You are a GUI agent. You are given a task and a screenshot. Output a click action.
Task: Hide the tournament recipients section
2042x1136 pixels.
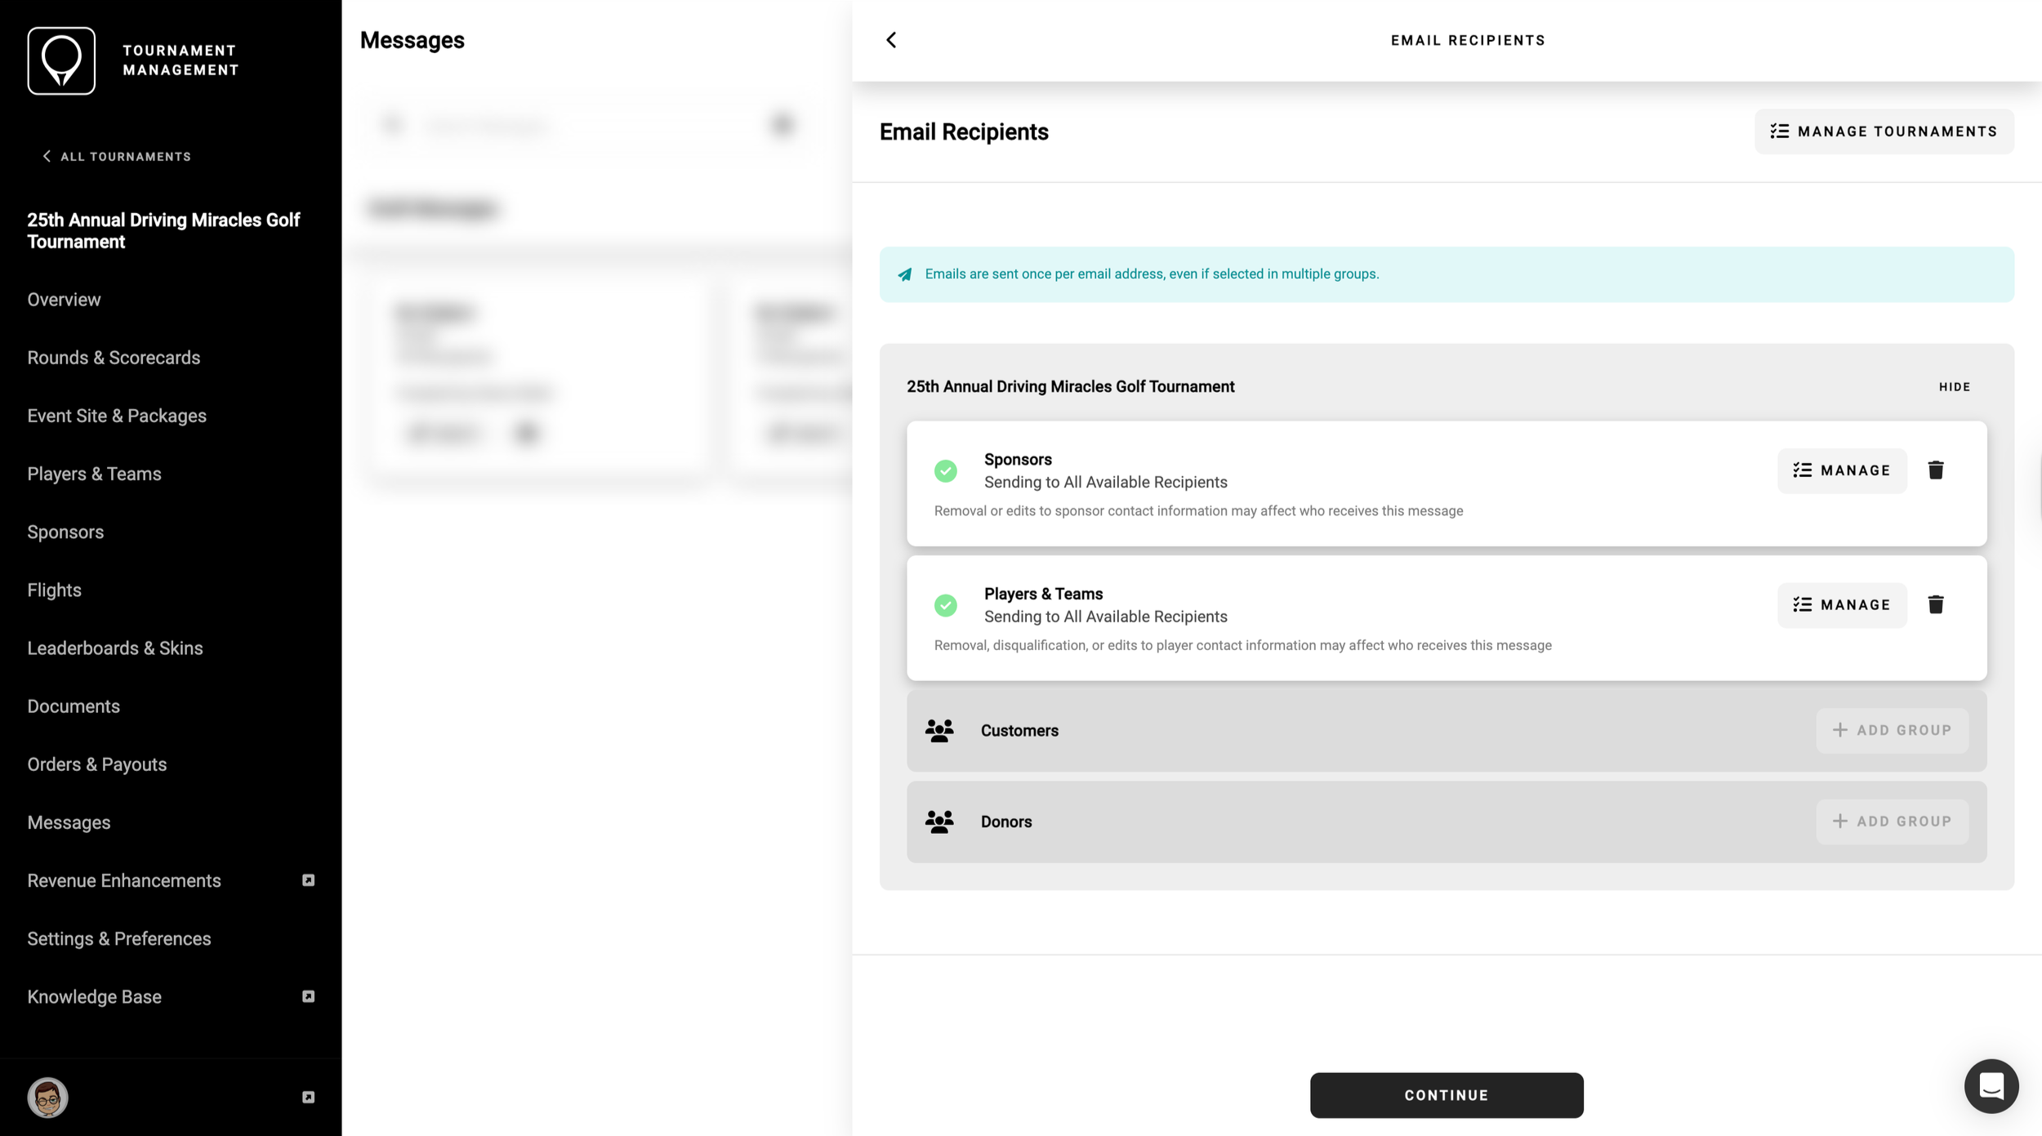coord(1955,387)
